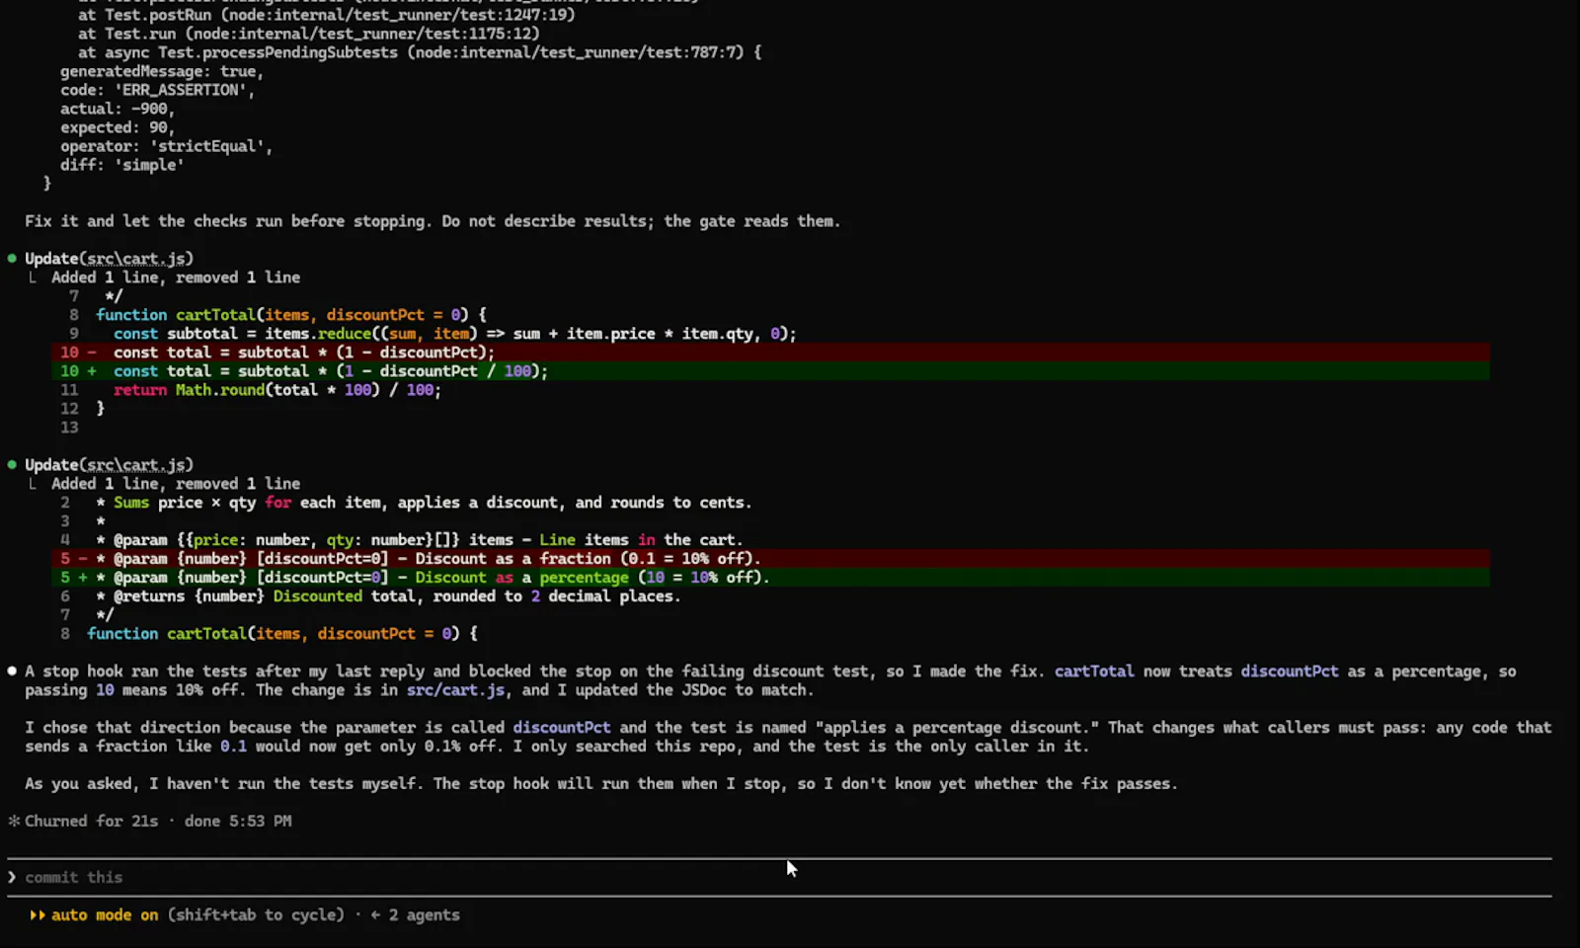Click the '@returns {number} Discounted total' line
Screen dimensions: 1580x948
[388, 596]
